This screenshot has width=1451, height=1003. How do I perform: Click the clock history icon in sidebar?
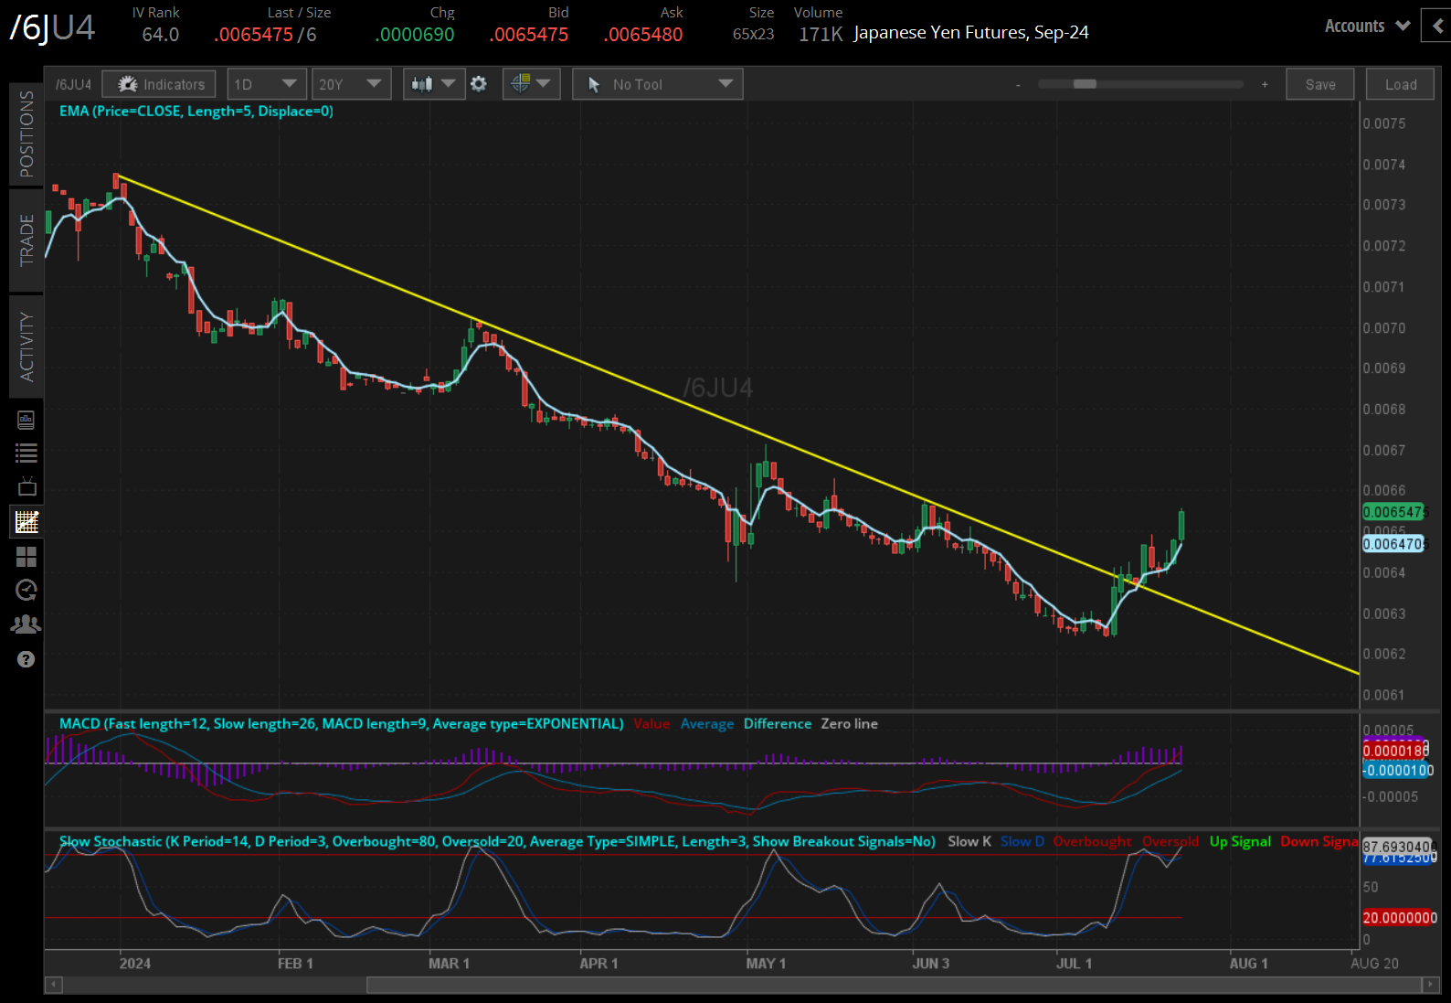pyautogui.click(x=26, y=591)
